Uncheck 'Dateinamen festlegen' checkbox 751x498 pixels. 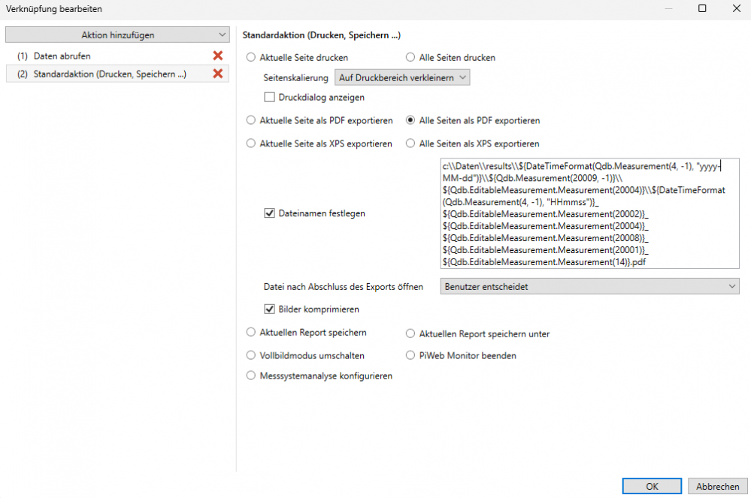tap(269, 213)
